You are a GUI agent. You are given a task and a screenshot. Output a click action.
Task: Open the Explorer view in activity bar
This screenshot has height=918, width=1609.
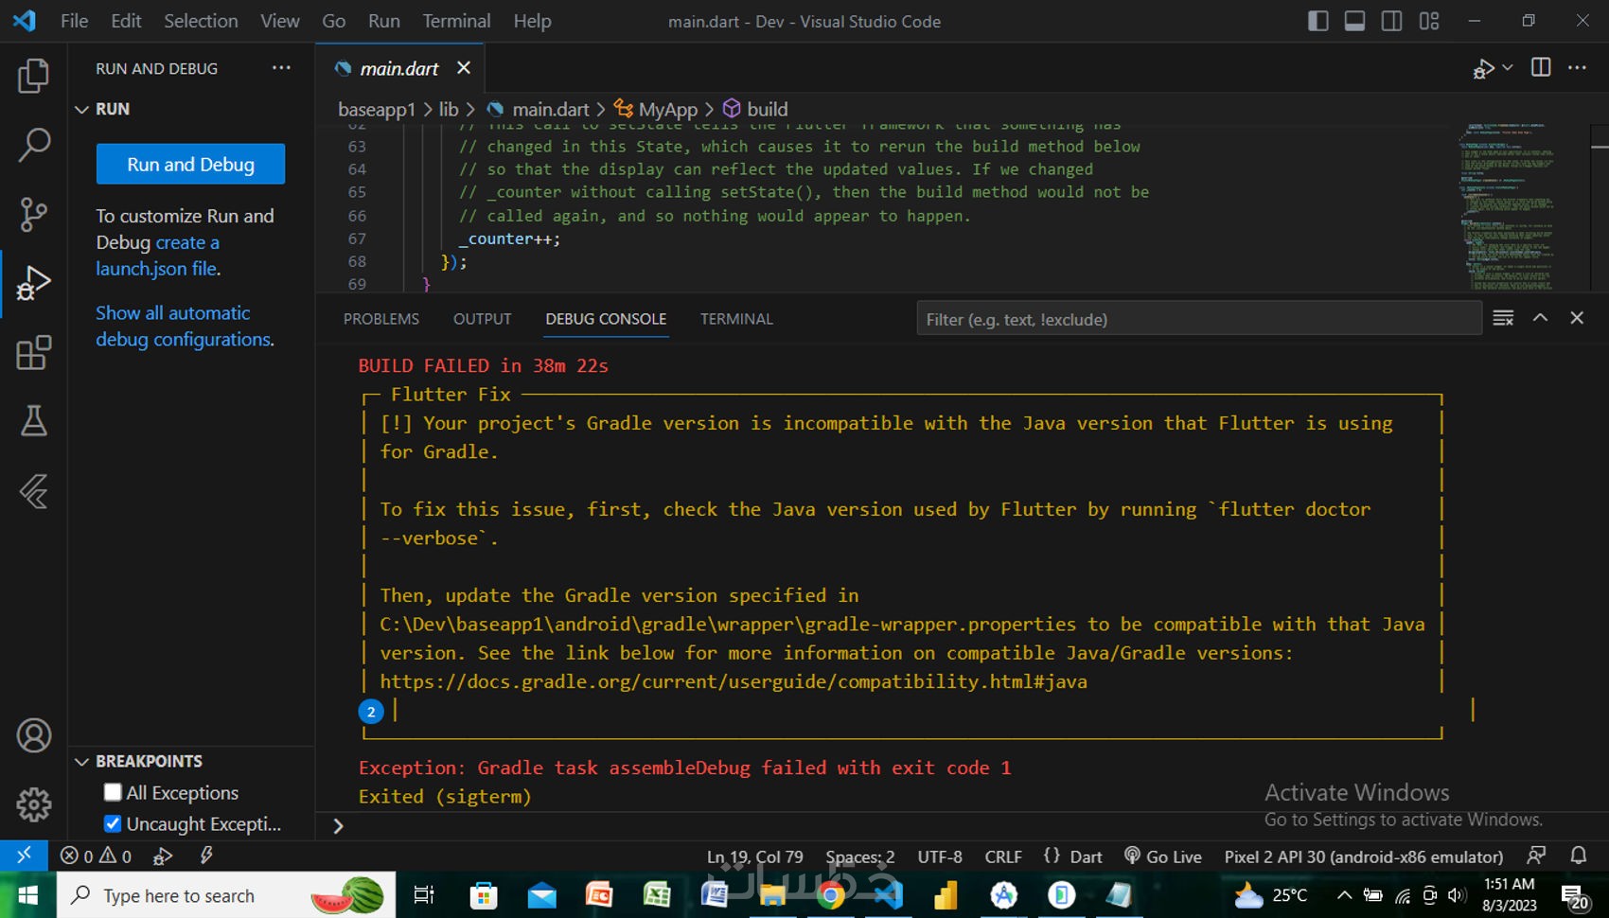[x=33, y=76]
